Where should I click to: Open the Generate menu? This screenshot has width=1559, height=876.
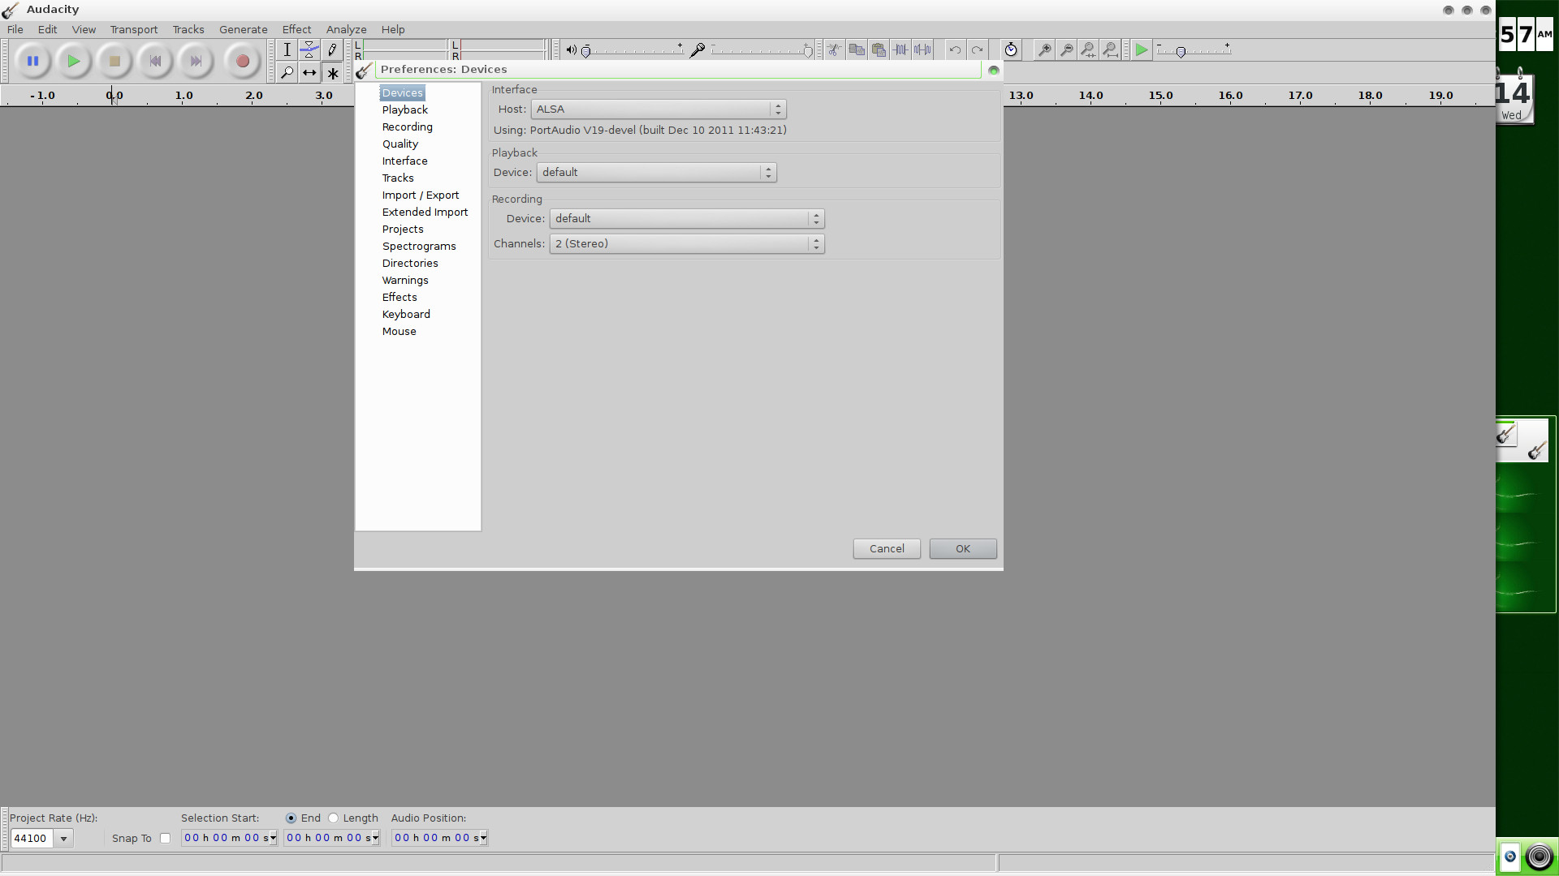[x=243, y=29]
